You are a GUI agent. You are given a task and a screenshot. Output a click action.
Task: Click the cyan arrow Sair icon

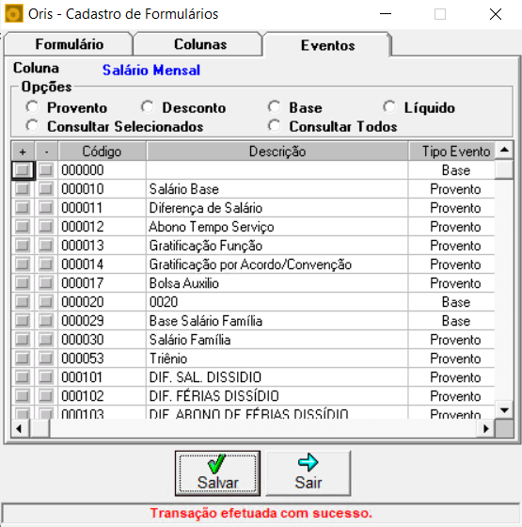[x=308, y=462]
